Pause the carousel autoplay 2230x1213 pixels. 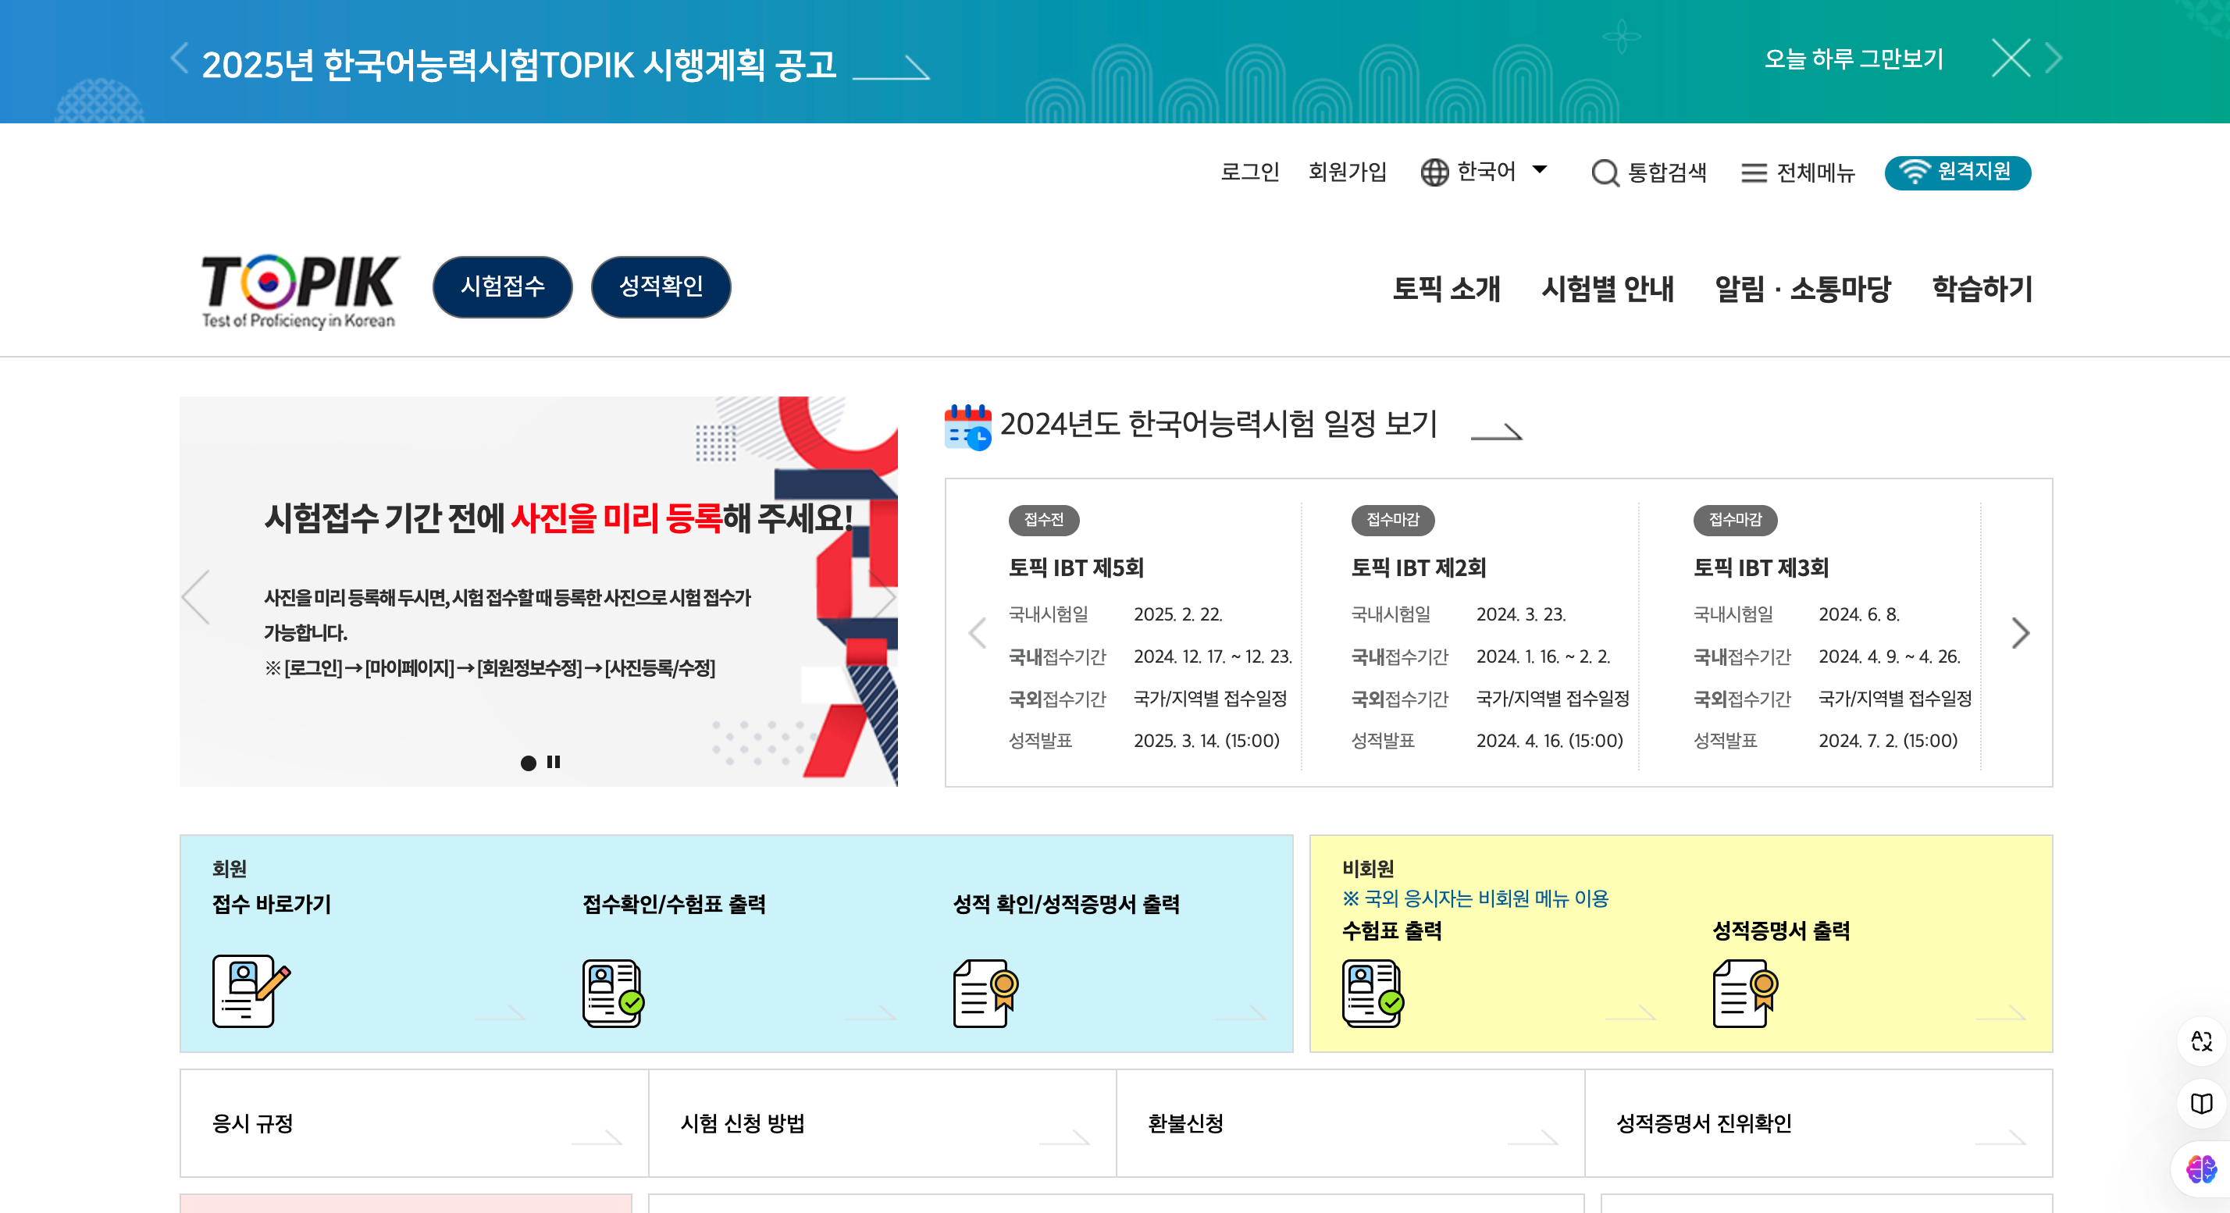point(554,763)
